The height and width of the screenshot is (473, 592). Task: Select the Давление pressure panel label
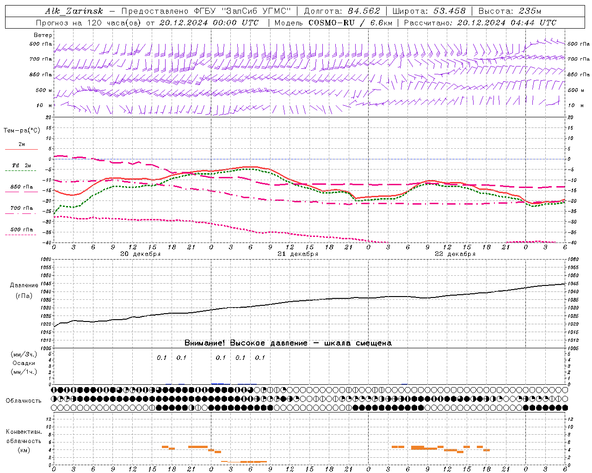pos(24,285)
